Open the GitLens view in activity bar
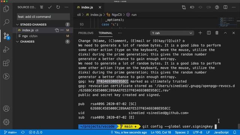This screenshot has width=240, height=135. pos(6,76)
